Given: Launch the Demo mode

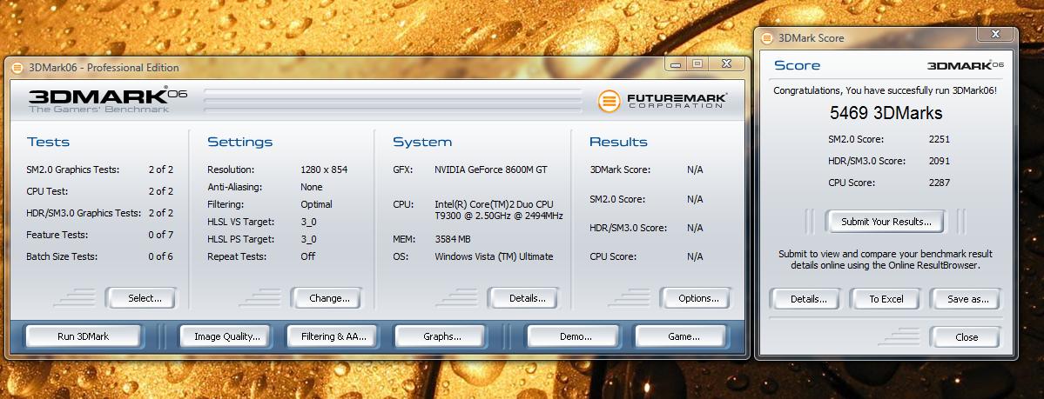Looking at the screenshot, I should (x=575, y=336).
